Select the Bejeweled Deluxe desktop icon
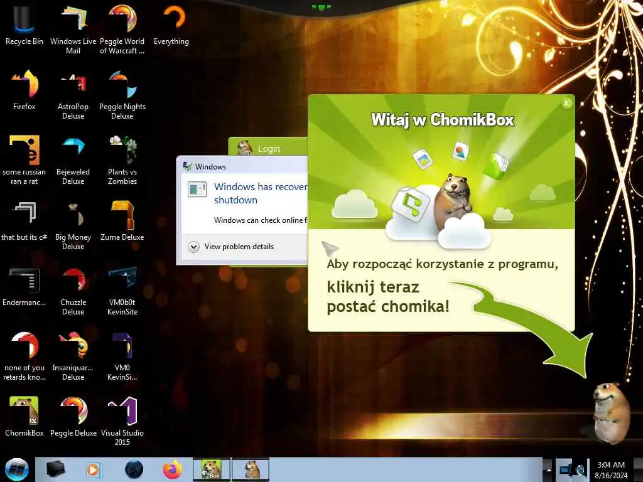 73,160
